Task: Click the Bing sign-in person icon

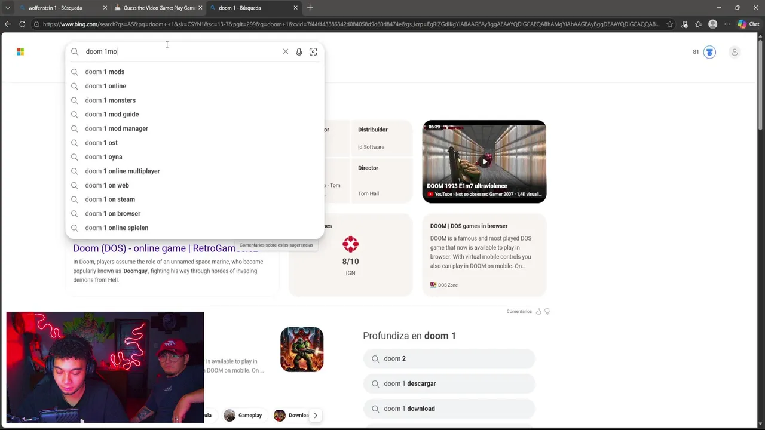Action: [x=735, y=52]
